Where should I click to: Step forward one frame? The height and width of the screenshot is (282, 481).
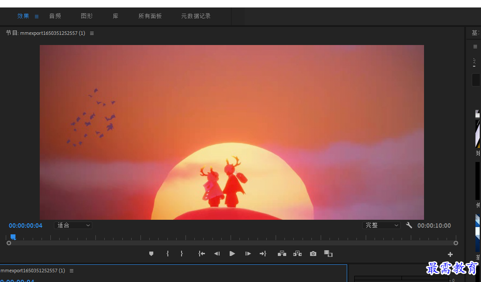pyautogui.click(x=248, y=253)
